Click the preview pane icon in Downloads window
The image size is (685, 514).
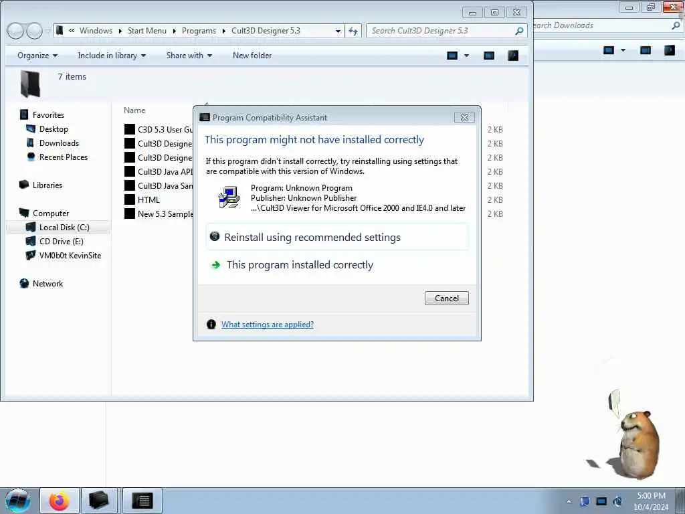click(646, 50)
